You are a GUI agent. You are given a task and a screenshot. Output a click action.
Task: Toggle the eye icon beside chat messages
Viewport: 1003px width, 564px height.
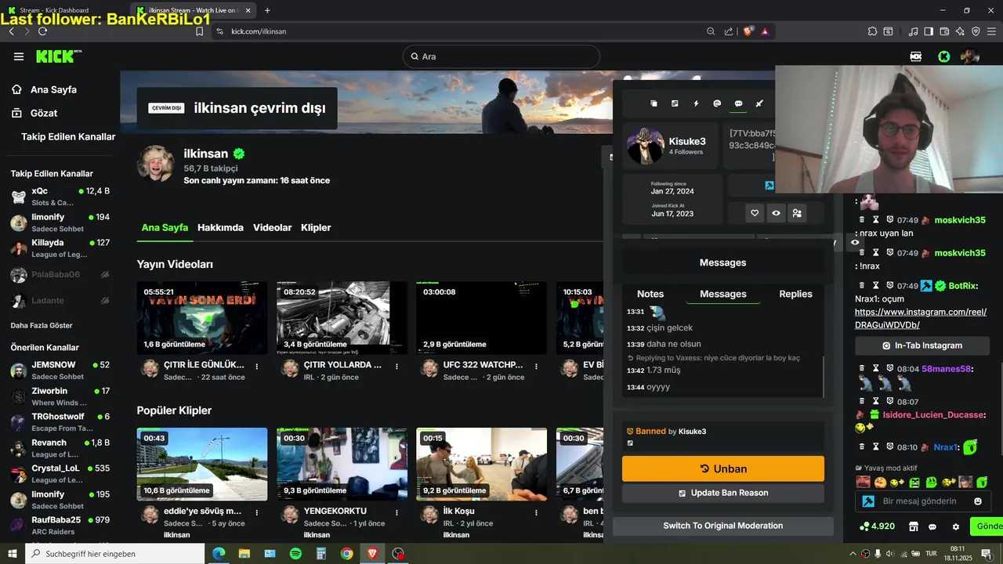[855, 243]
